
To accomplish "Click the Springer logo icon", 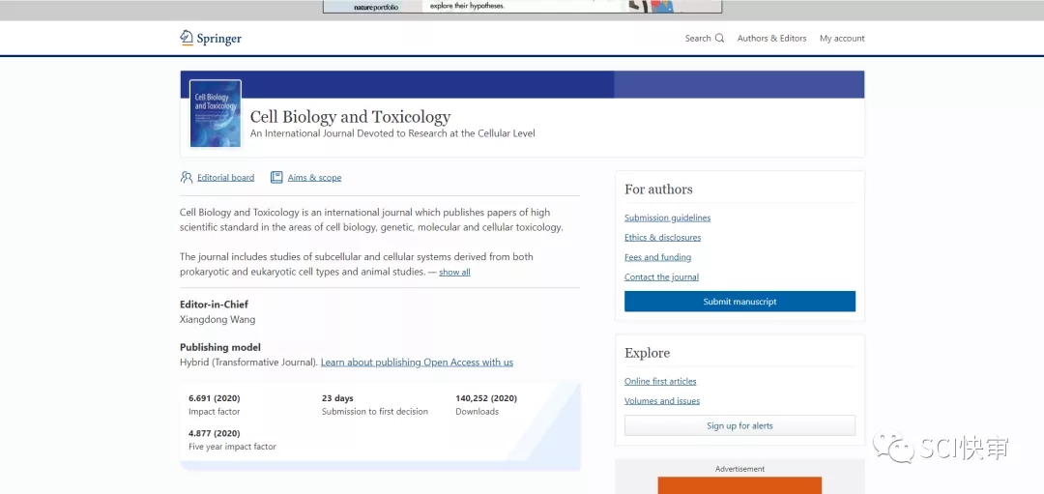I will [187, 38].
